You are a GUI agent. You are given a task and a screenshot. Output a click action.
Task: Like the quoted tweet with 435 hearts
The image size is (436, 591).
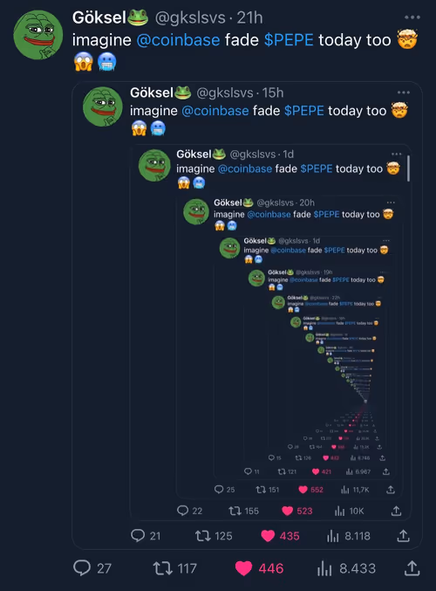tap(268, 536)
